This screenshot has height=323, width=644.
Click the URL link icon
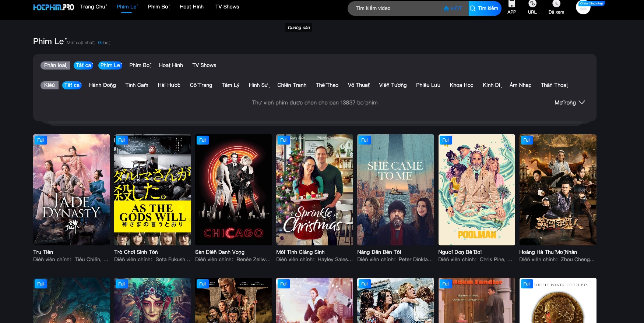tap(532, 4)
